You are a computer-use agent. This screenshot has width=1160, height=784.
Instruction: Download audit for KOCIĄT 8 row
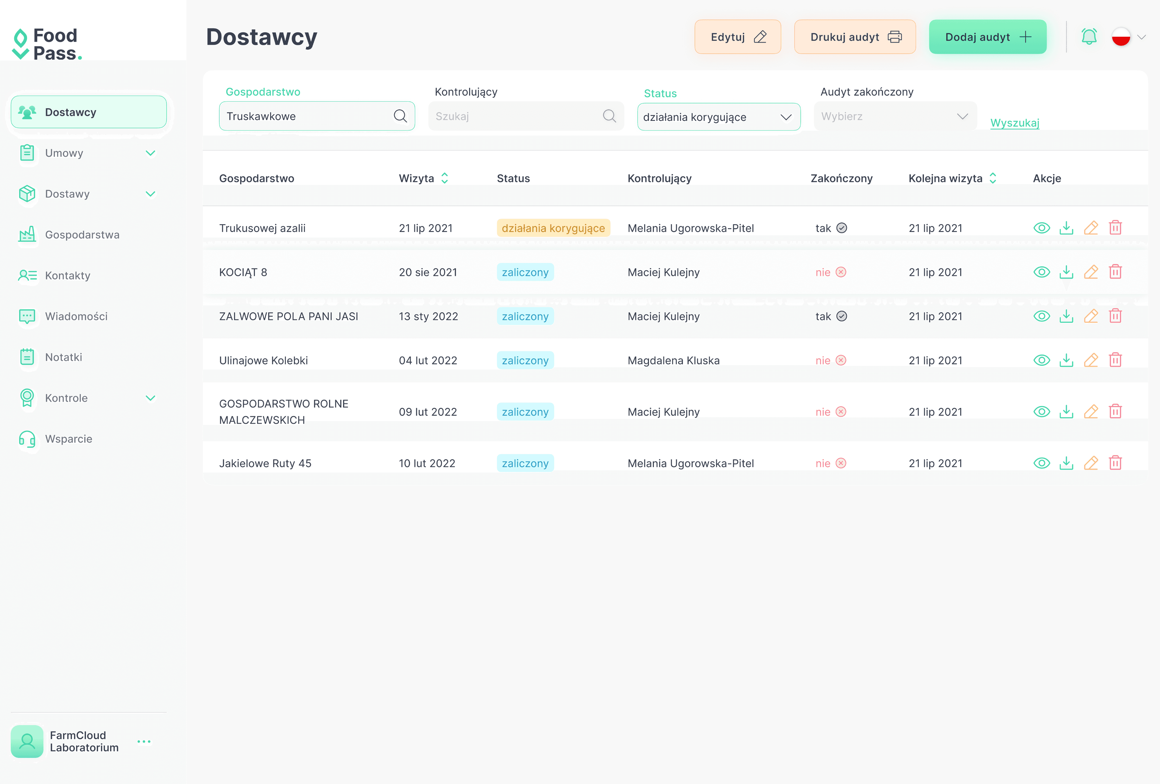pos(1066,272)
